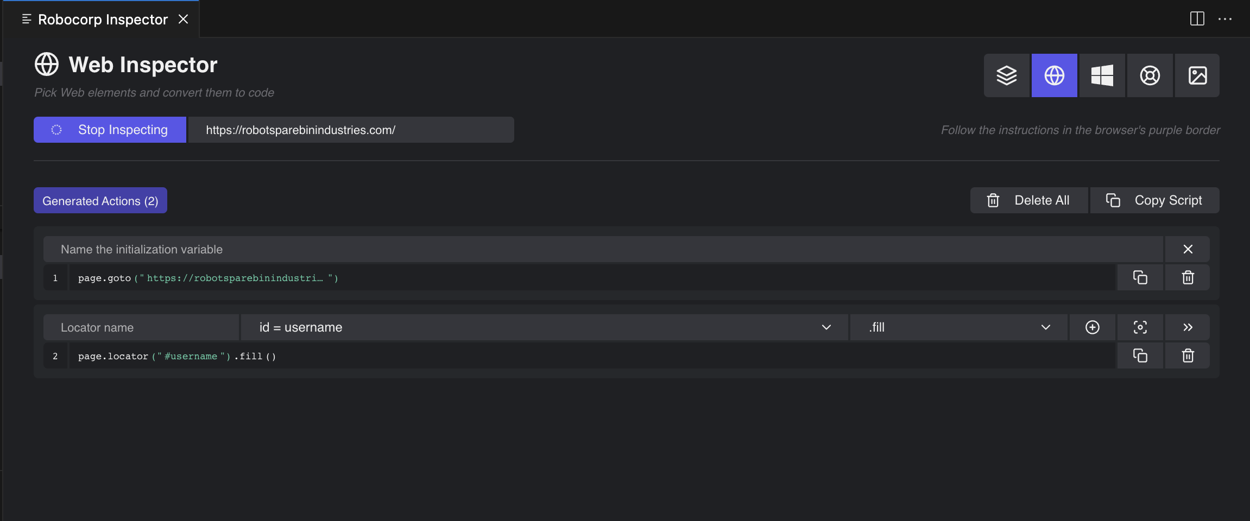
Task: Click the Locator name input field
Action: 141,327
